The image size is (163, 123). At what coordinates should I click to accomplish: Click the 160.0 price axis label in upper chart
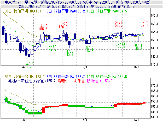pyautogui.click(x=155, y=24)
